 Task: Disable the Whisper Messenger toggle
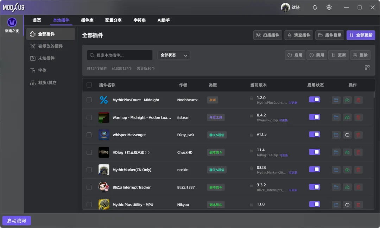[314, 134]
